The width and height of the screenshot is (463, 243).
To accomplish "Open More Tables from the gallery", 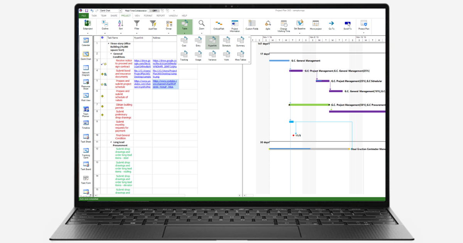I will pyautogui.click(x=240, y=56).
